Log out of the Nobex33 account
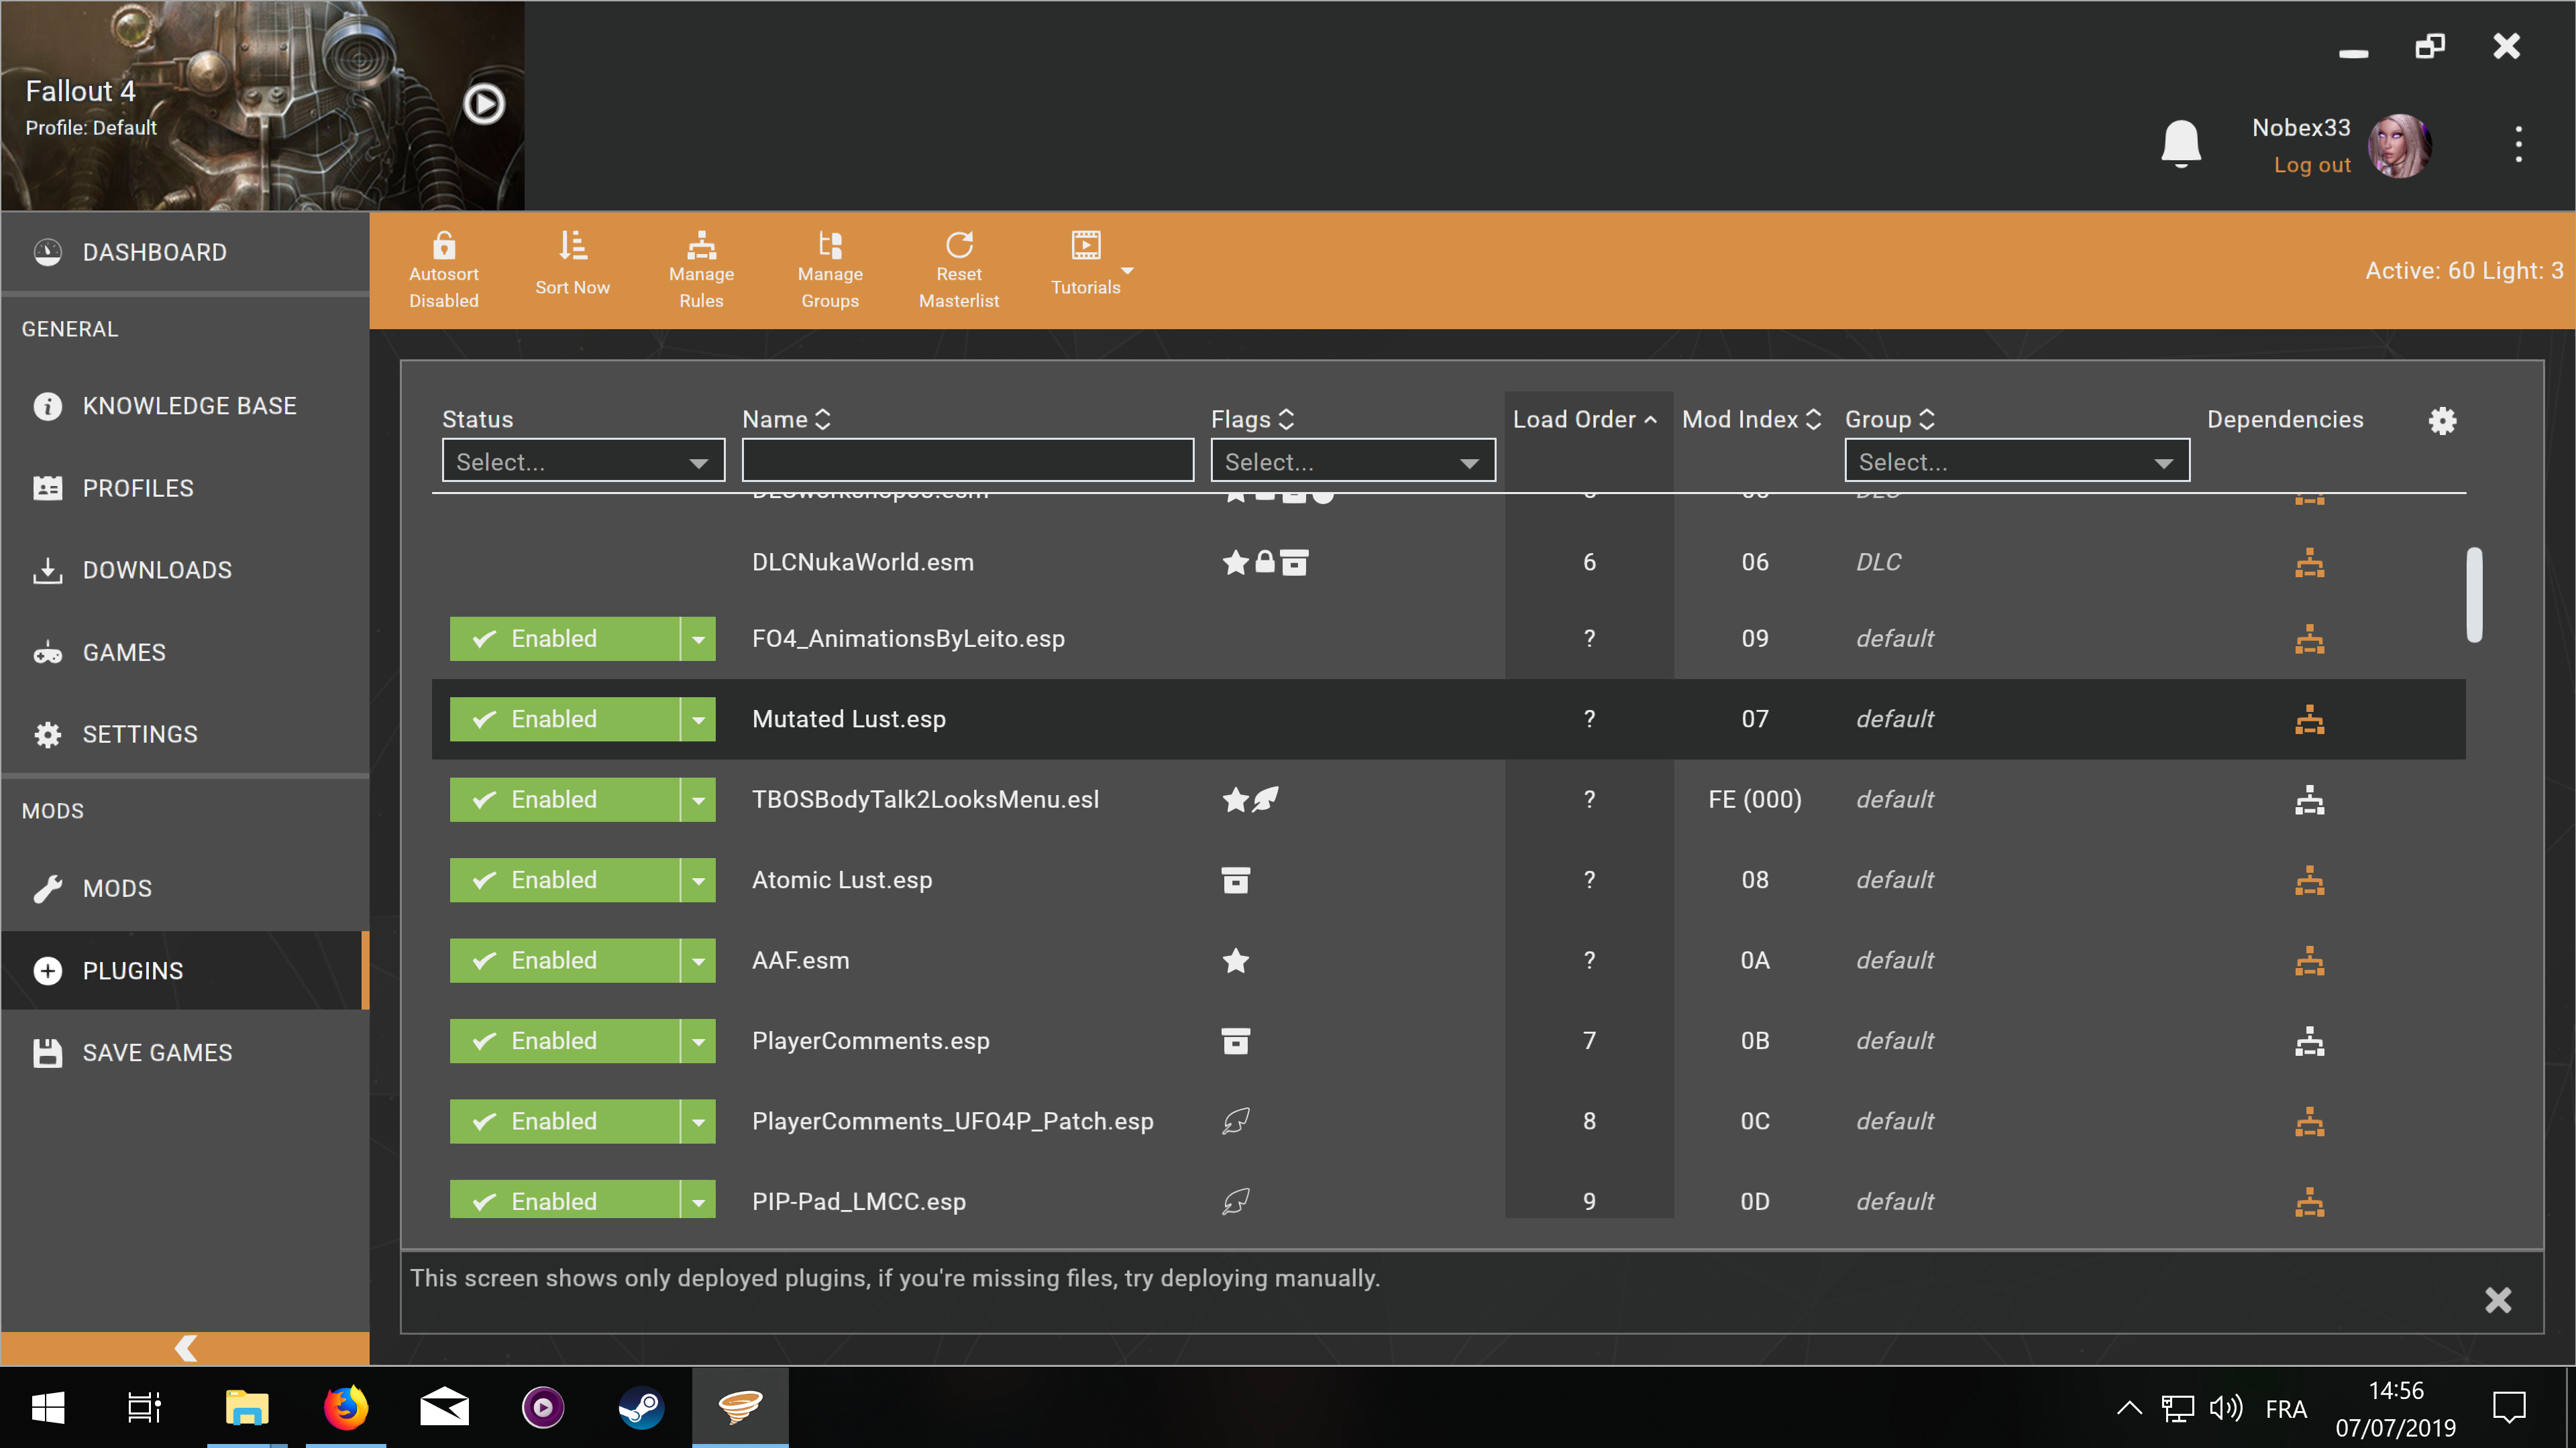Screen dimensions: 2576x1448 pos(2312,166)
